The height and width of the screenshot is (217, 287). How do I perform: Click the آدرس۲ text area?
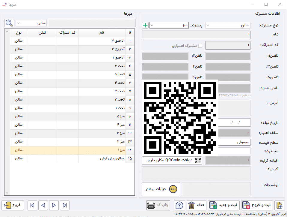pyautogui.click(x=196, y=173)
